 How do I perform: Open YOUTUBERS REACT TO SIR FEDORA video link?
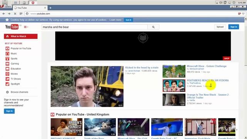click(208, 80)
